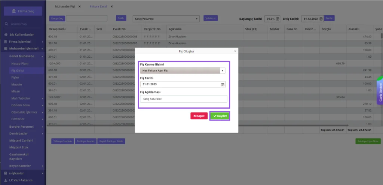This screenshot has width=383, height=185.
Task: Click the home icon beside Sık Kullanılanlar
Action: pyautogui.click(x=6, y=35)
